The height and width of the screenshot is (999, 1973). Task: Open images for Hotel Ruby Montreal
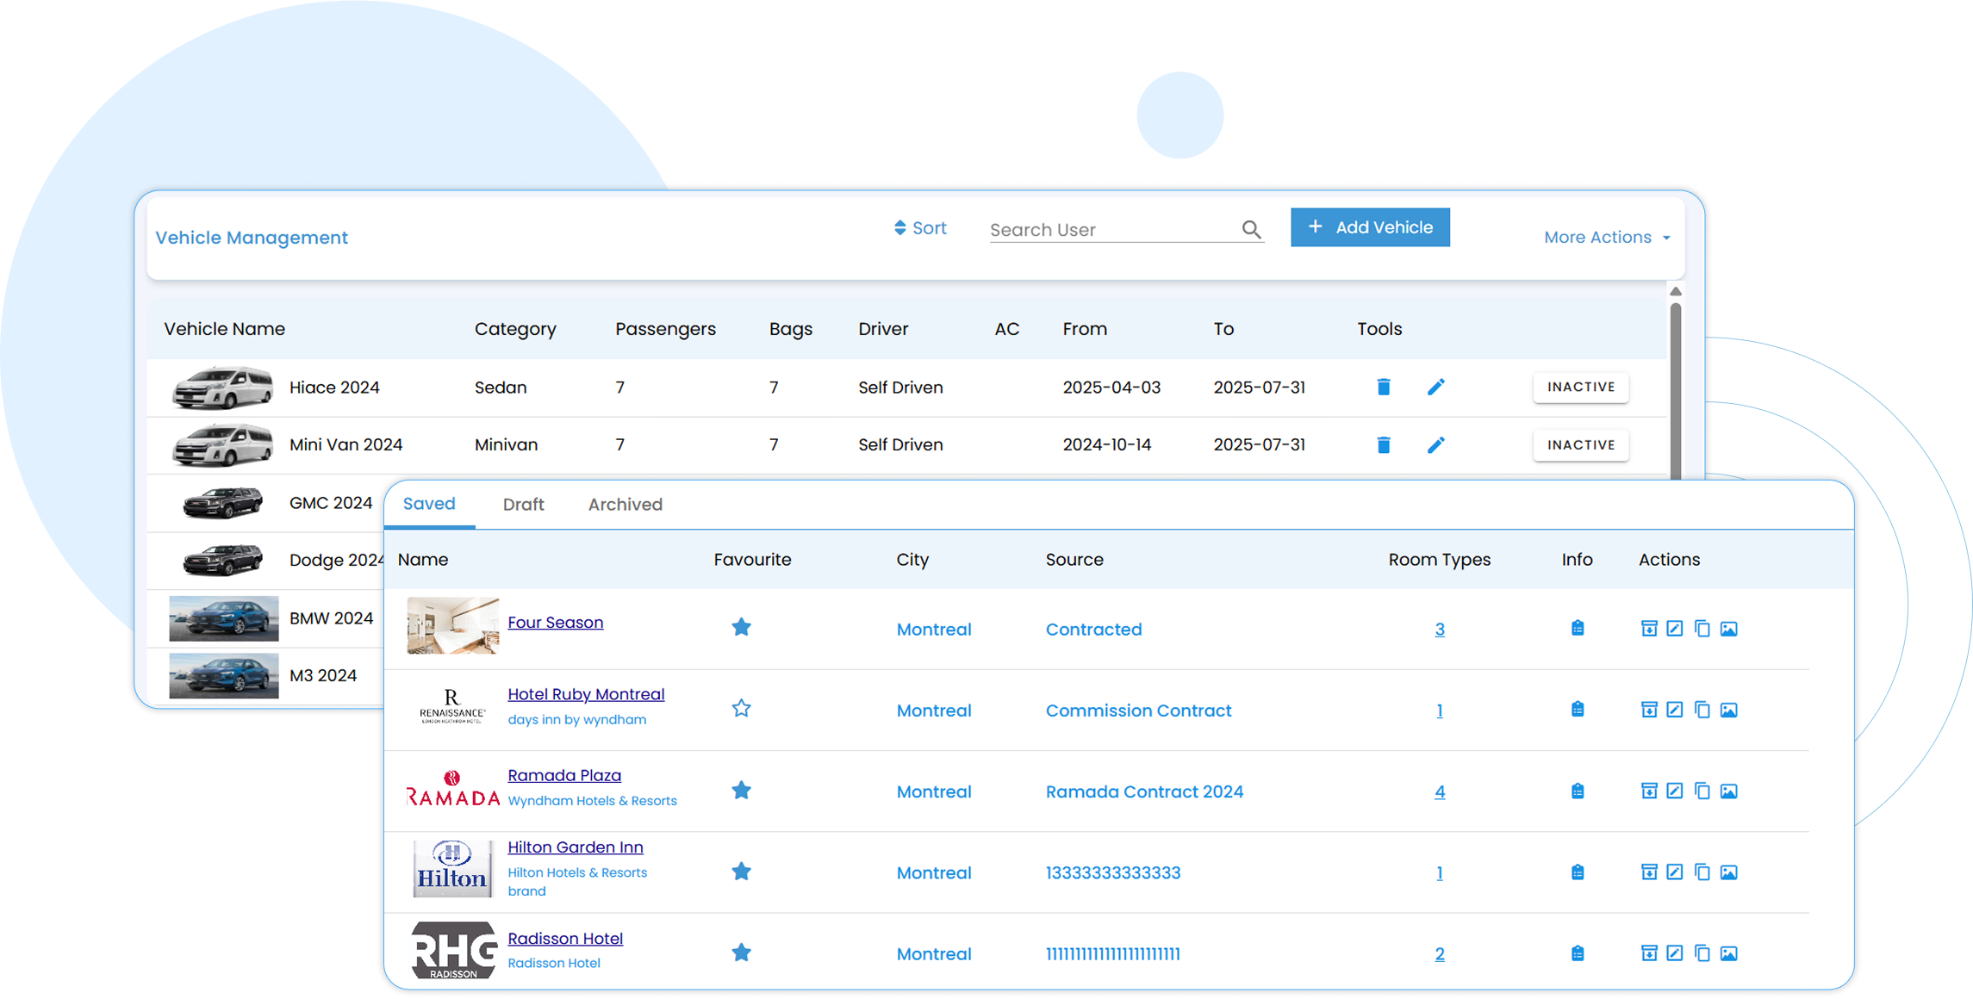[x=1729, y=710]
